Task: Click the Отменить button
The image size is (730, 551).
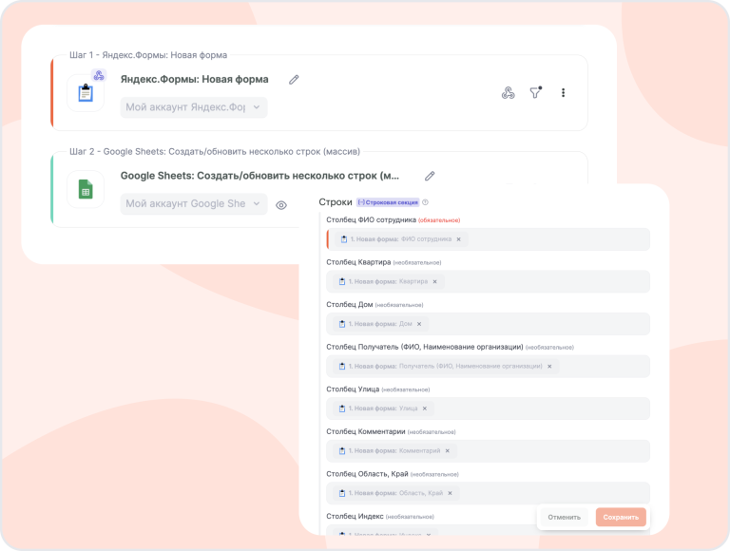Action: pyautogui.click(x=565, y=517)
